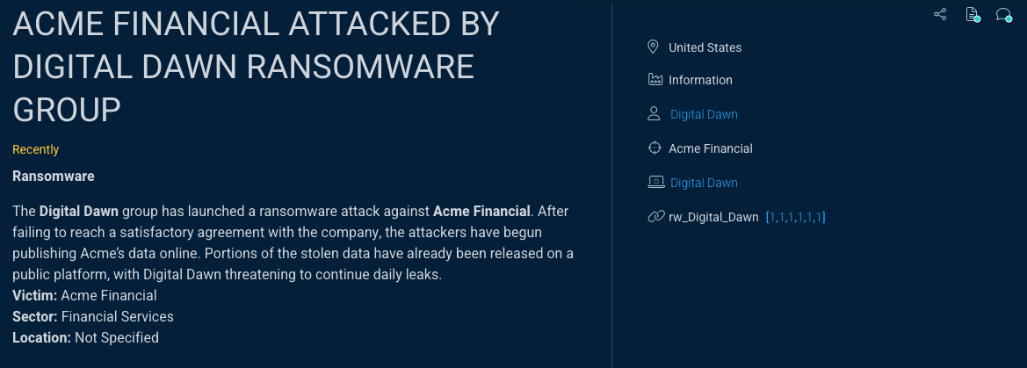This screenshot has height=368, width=1027.
Task: Click the Ransomware category heading
Action: [53, 176]
